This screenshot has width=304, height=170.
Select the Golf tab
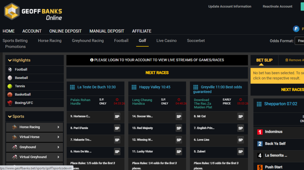[x=142, y=41]
